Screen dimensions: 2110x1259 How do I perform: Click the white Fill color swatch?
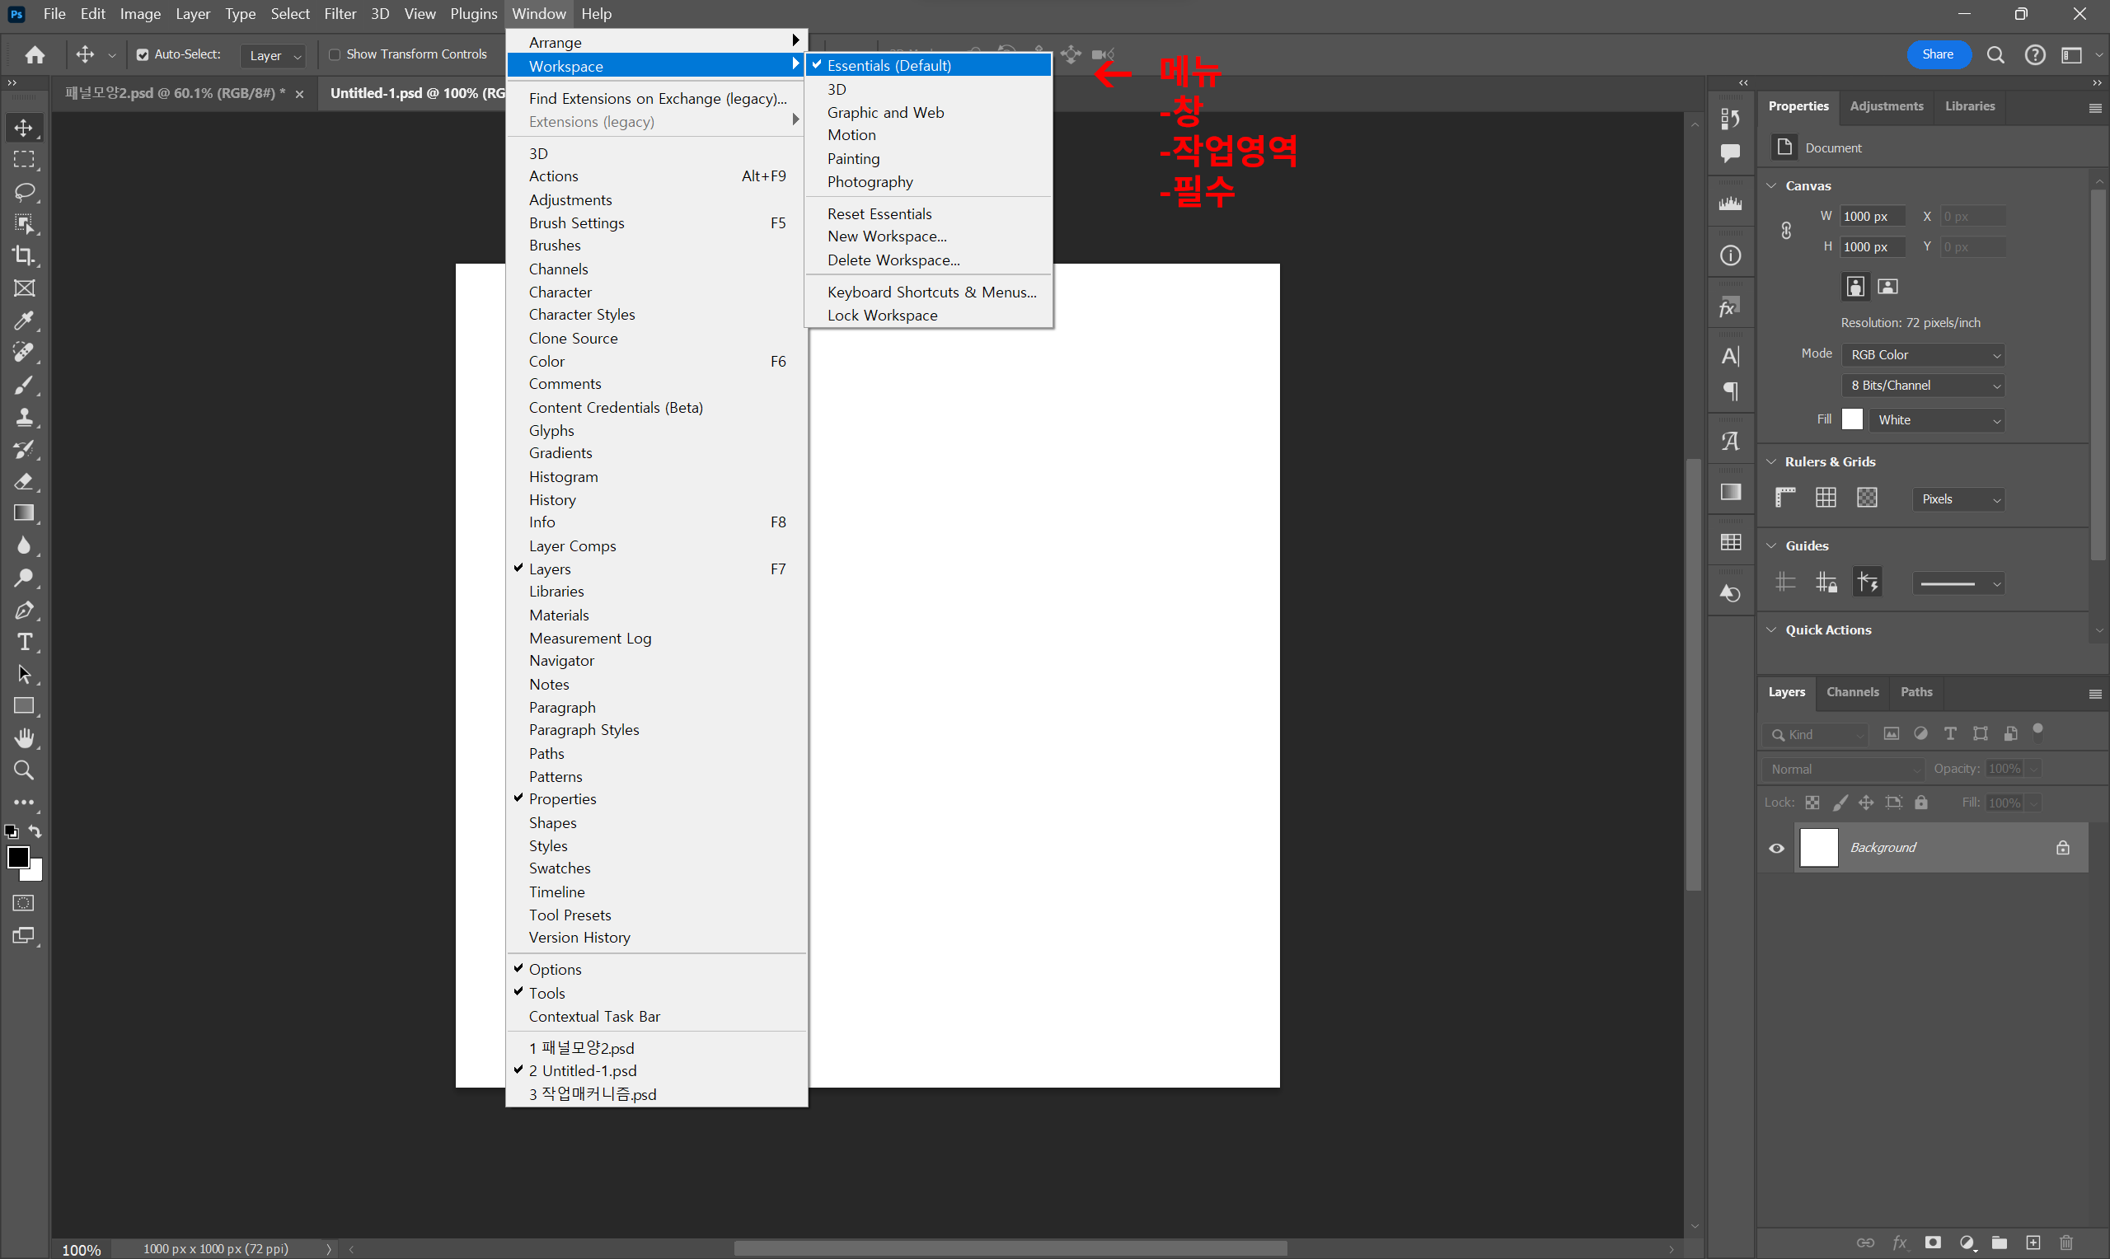pyautogui.click(x=1852, y=420)
